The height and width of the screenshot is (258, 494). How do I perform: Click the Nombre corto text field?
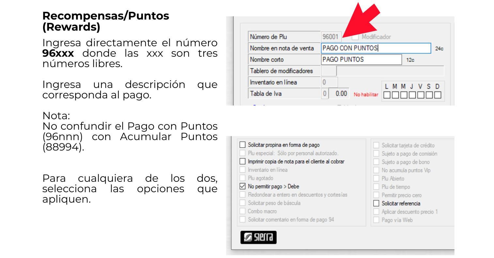click(361, 60)
